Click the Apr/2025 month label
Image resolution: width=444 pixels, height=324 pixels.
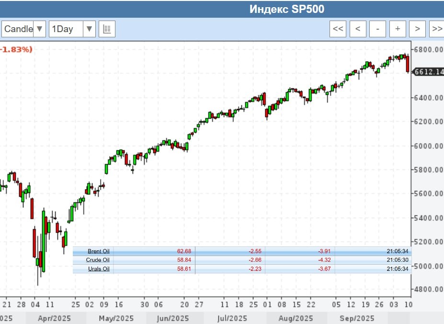pos(55,319)
